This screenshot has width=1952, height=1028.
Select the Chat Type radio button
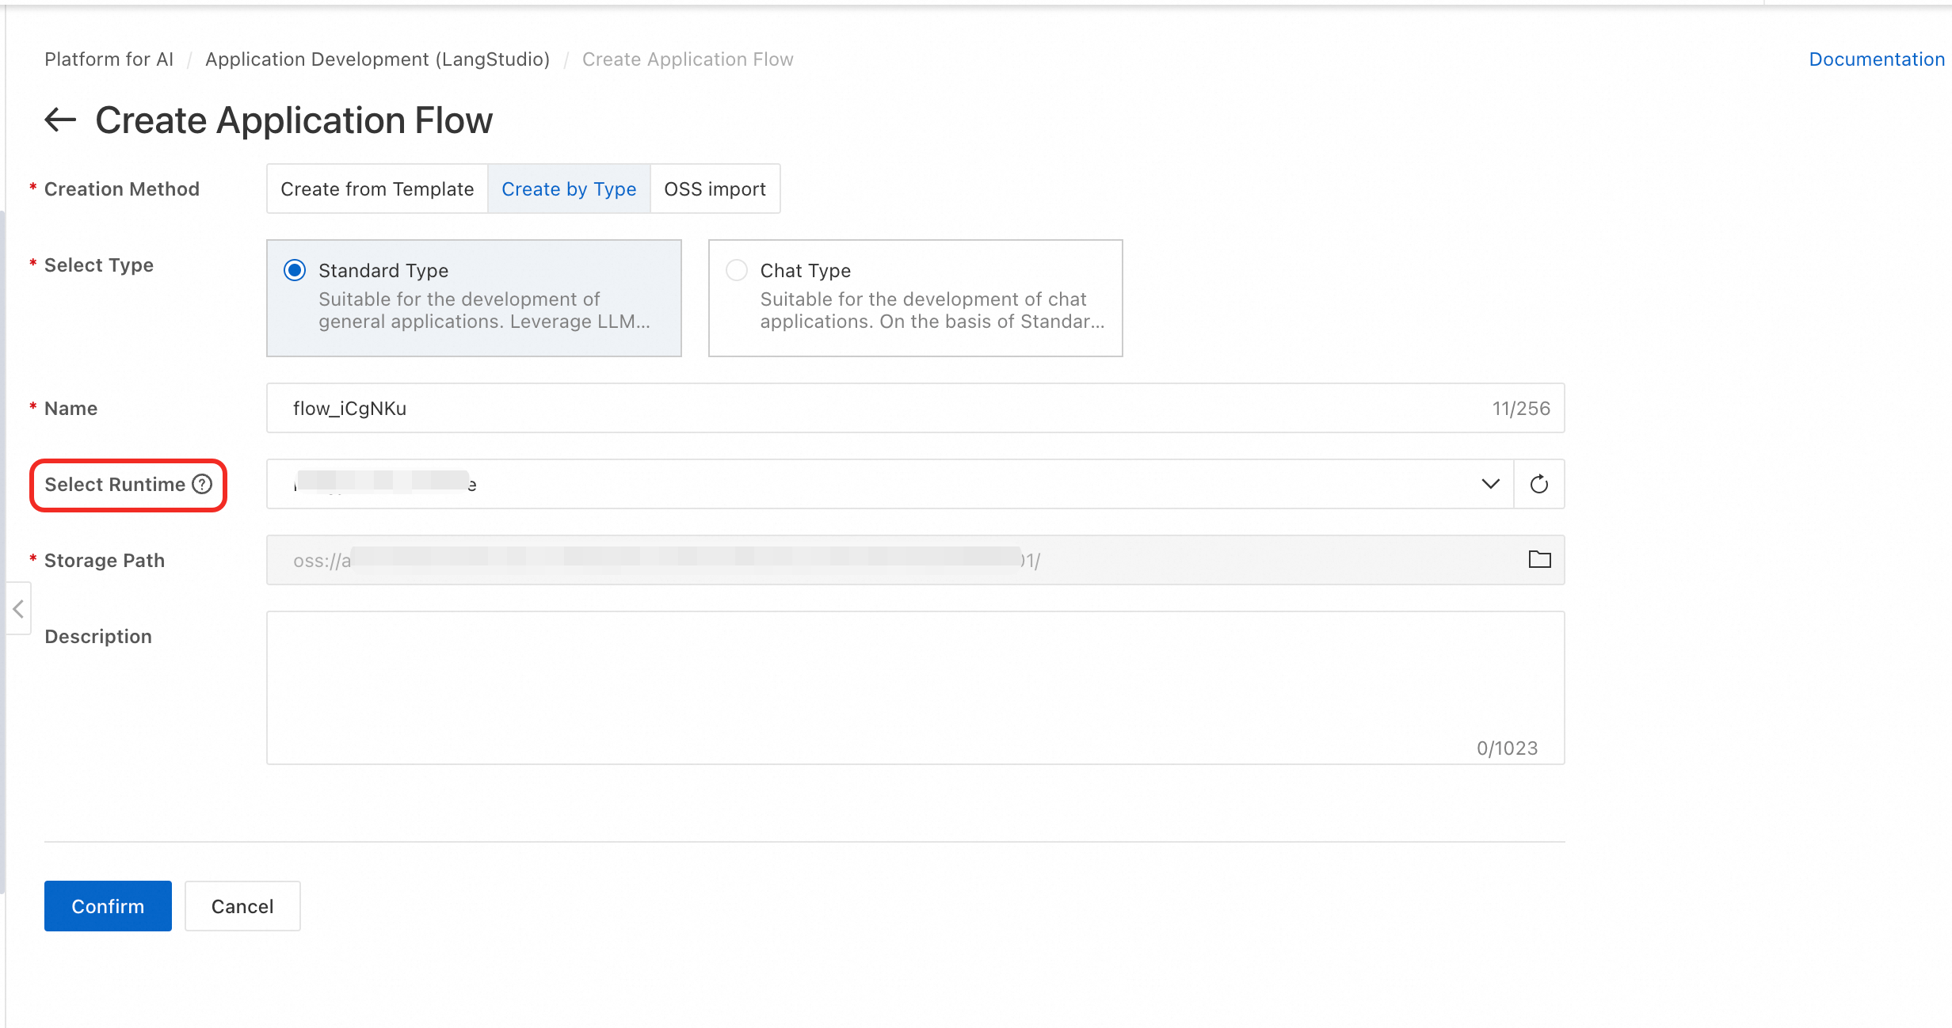(x=737, y=271)
